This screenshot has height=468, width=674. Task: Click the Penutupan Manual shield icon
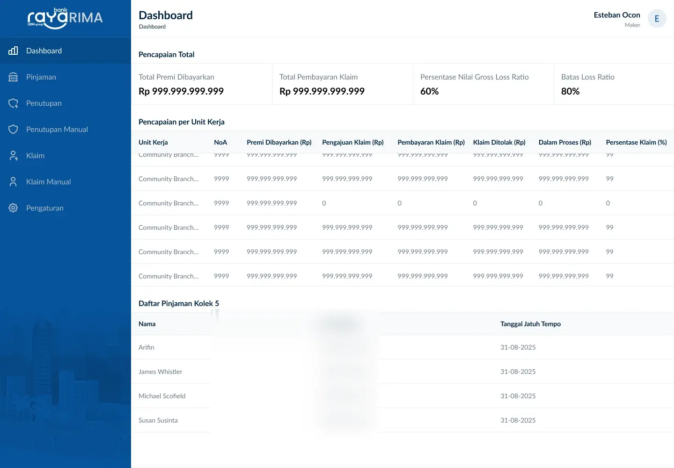[13, 129]
